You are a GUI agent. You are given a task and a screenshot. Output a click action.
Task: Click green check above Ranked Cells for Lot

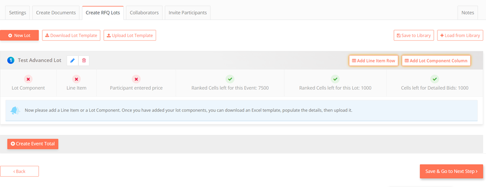335,79
